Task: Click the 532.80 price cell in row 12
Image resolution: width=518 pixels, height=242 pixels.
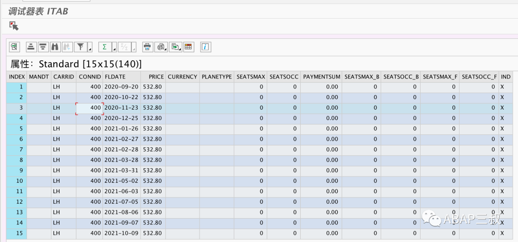Action: (153, 202)
